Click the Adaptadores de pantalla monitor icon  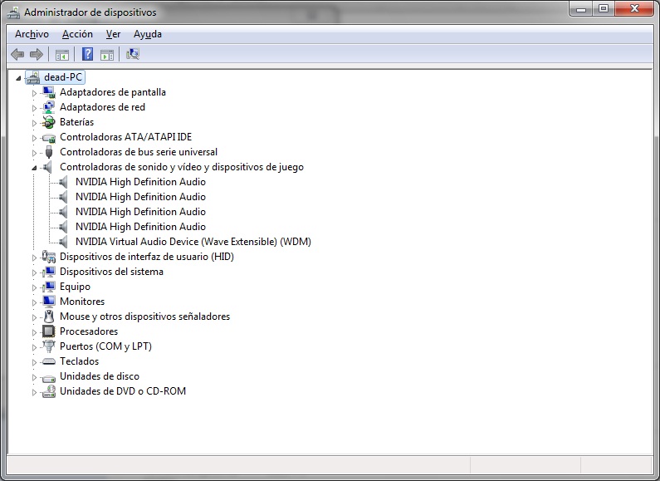point(49,92)
